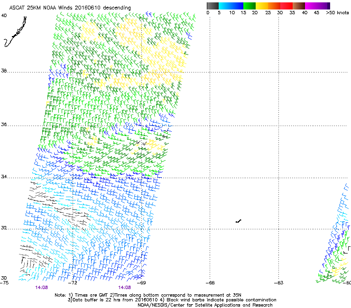Click the ASCAT 25KM NOAA Winds title
The image size is (351, 308).
pyautogui.click(x=70, y=8)
